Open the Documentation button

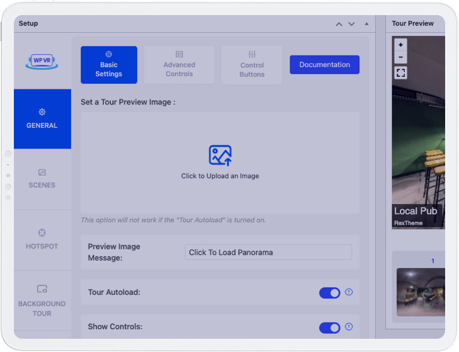(325, 65)
